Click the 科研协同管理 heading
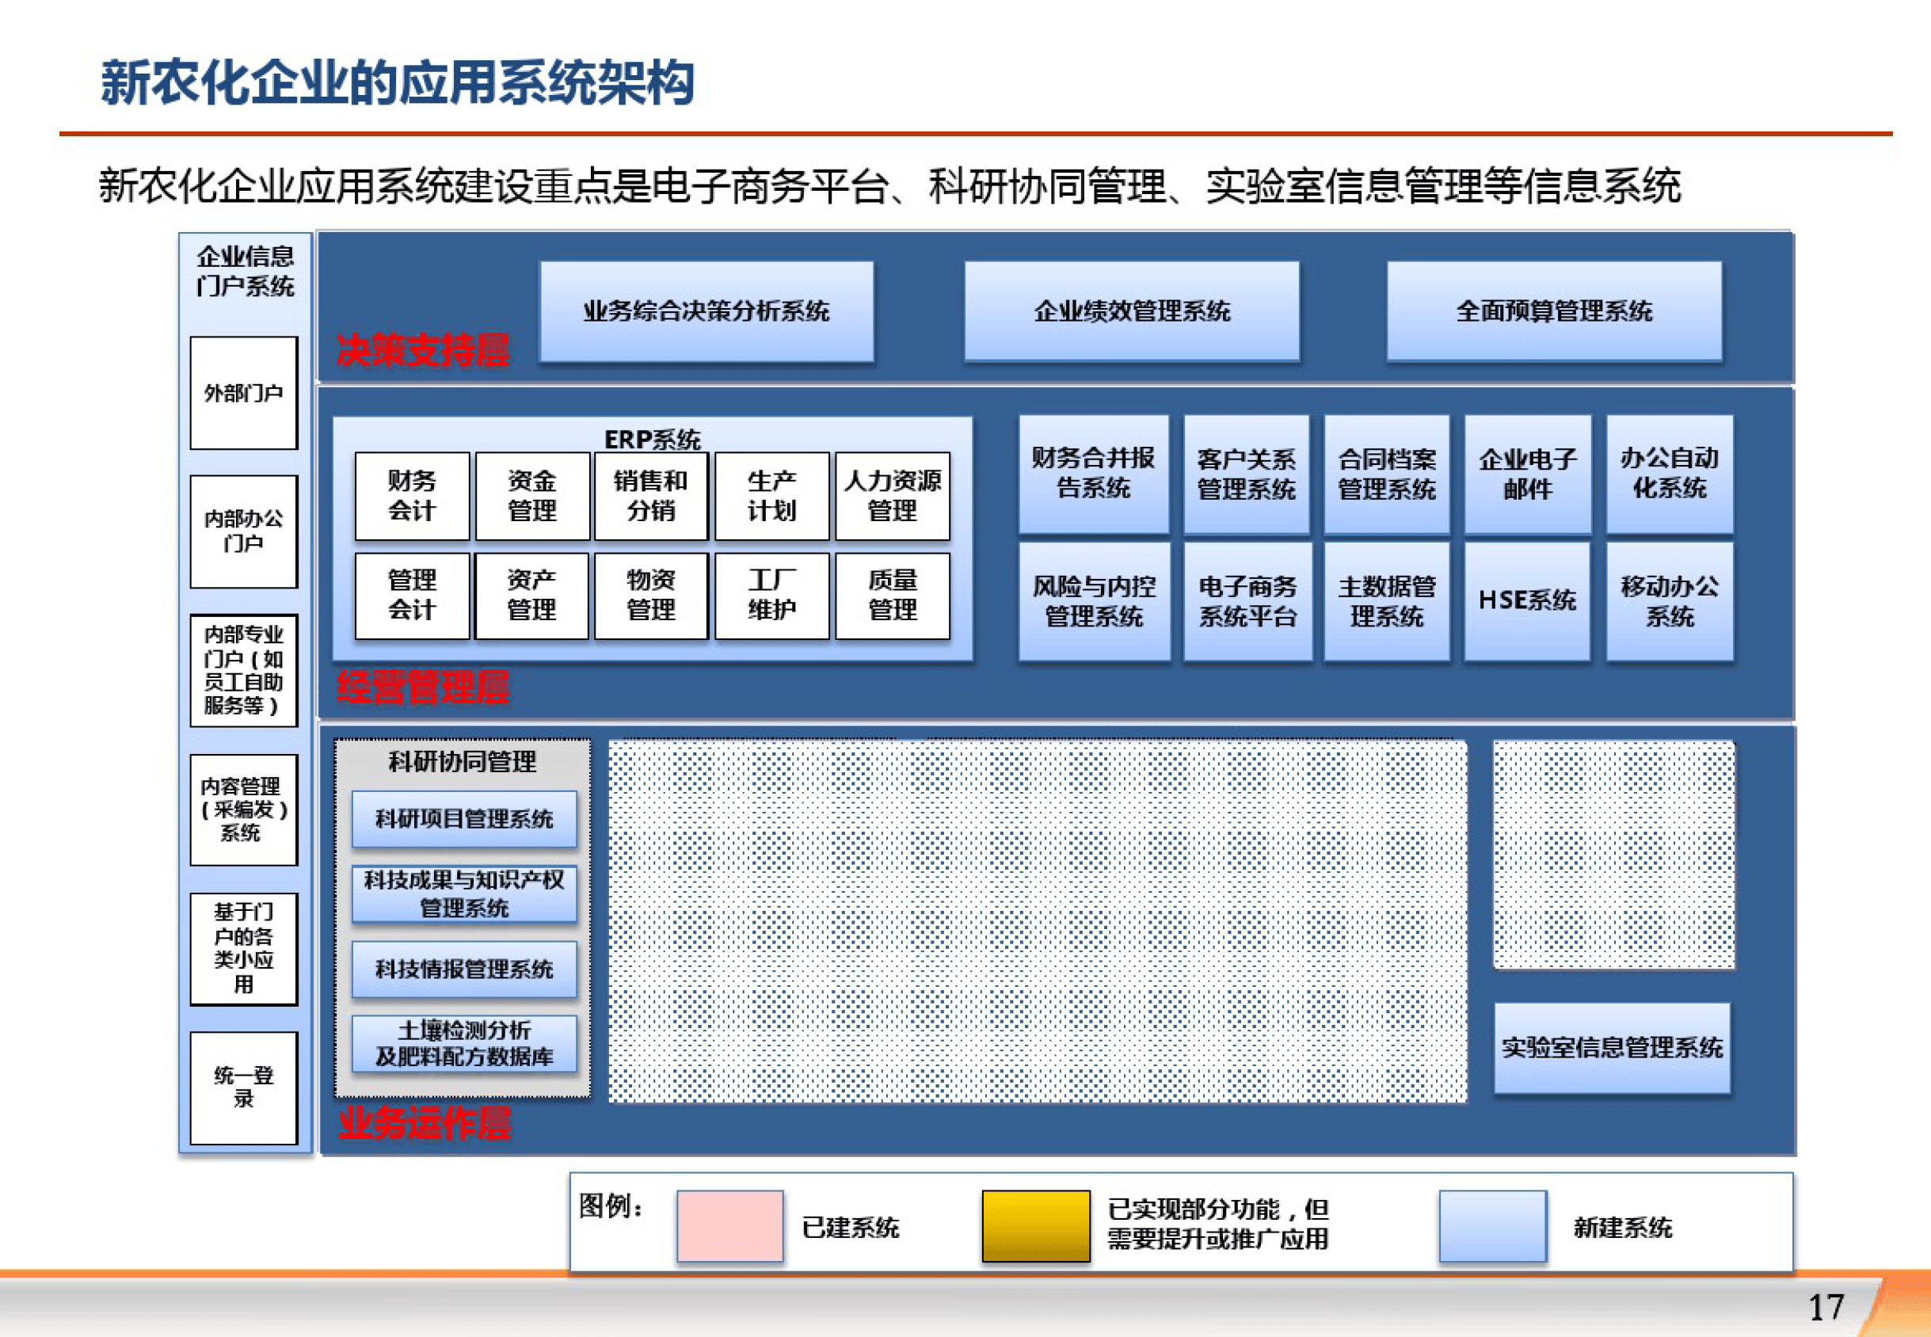The width and height of the screenshot is (1931, 1337). (463, 761)
